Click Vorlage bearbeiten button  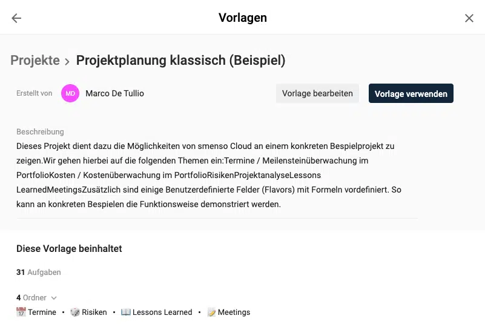(317, 93)
